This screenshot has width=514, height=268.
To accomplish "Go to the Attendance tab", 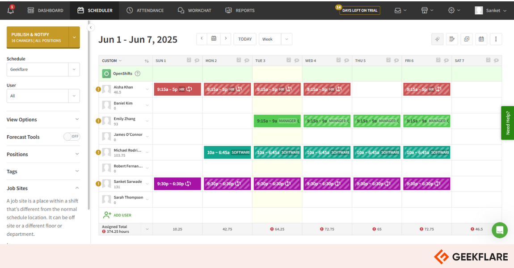I will [145, 10].
